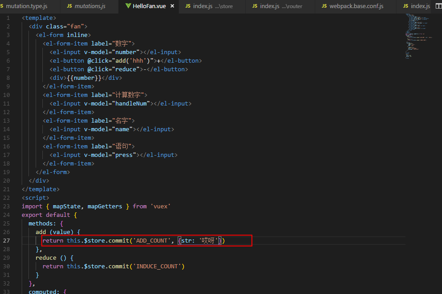Click the label="计算数字" attribute

click(x=117, y=95)
